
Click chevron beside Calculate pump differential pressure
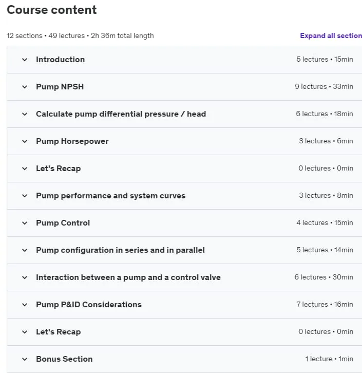pos(25,114)
